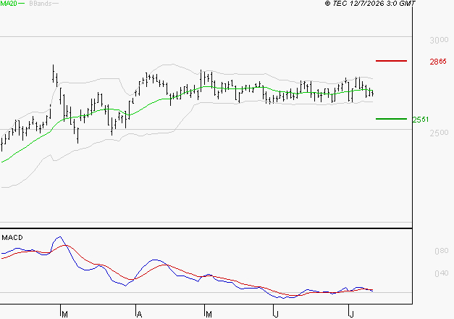Viewport: 454px width, 319px height.
Task: Click the second M month marker
Action: [209, 315]
